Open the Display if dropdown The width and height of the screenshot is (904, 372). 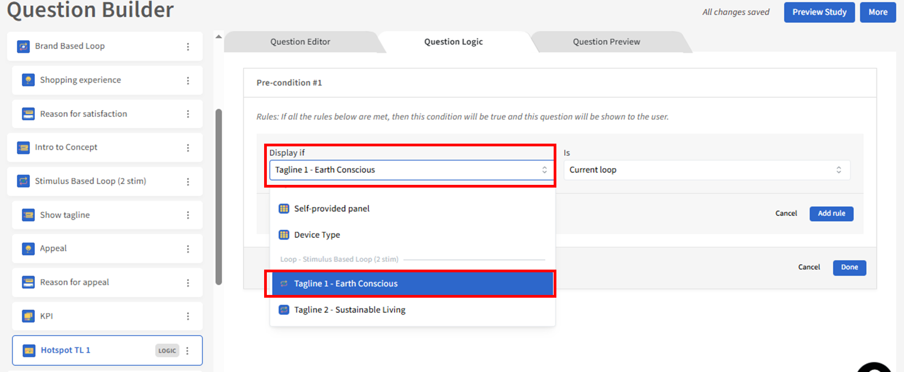tap(411, 170)
